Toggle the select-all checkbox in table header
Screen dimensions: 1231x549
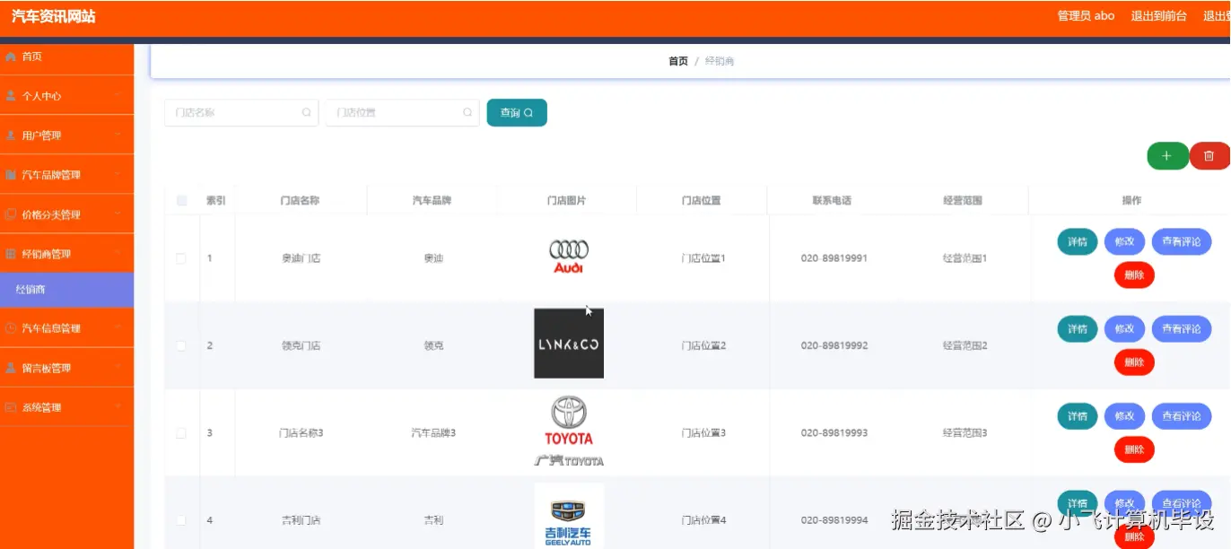click(x=181, y=201)
